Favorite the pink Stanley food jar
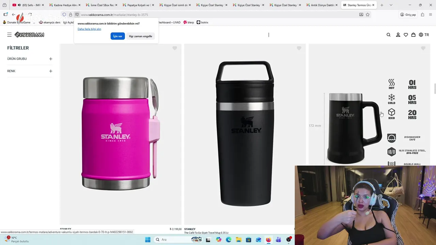 (x=174, y=48)
